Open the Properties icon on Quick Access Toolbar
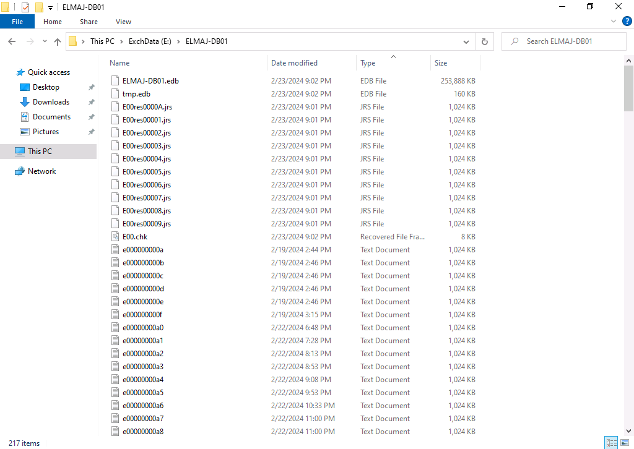This screenshot has height=449, width=634. point(25,7)
